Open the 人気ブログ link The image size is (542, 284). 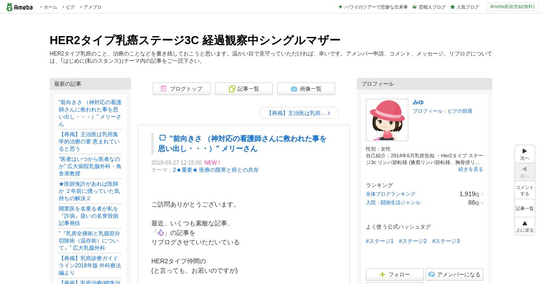(x=465, y=7)
